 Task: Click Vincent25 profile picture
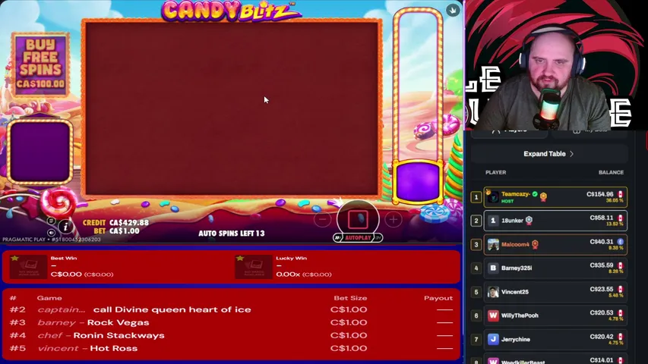point(492,292)
